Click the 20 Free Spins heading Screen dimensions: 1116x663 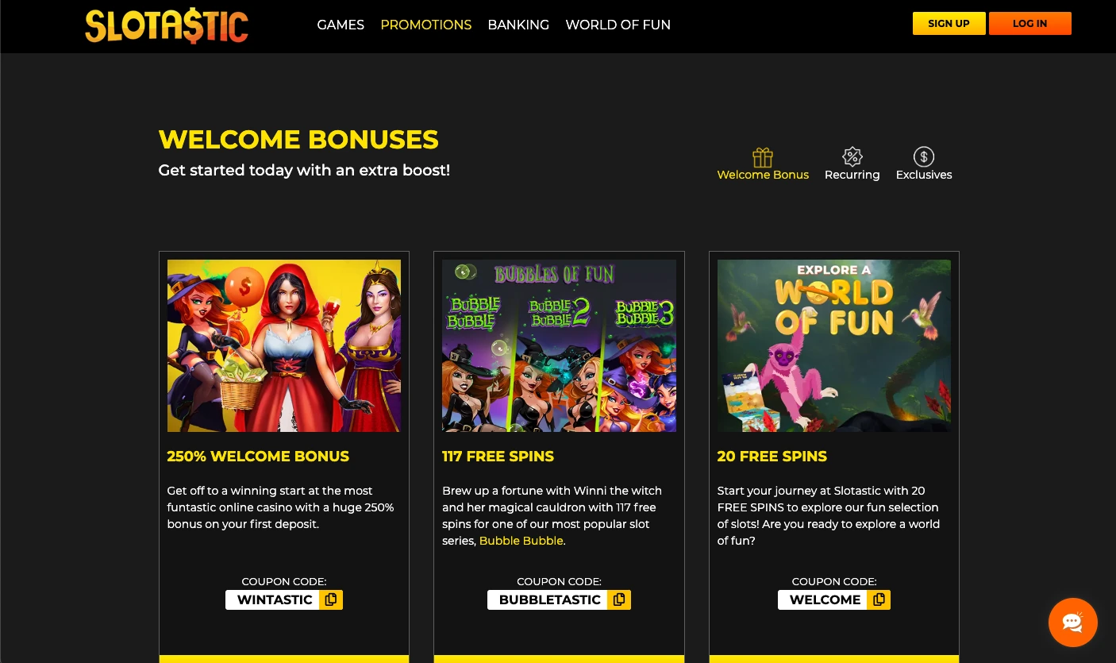click(772, 457)
